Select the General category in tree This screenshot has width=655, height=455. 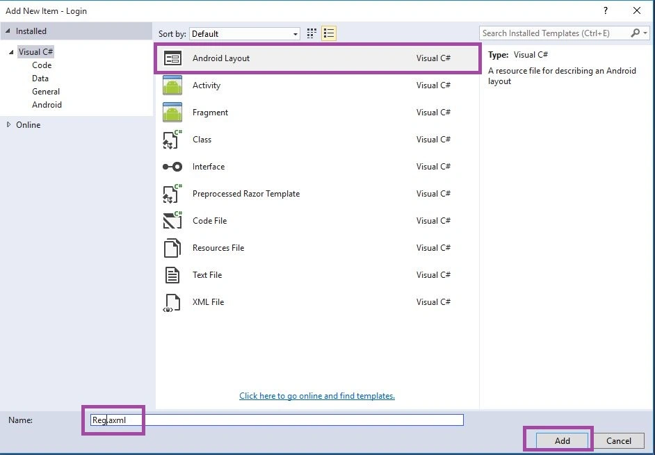pos(46,92)
